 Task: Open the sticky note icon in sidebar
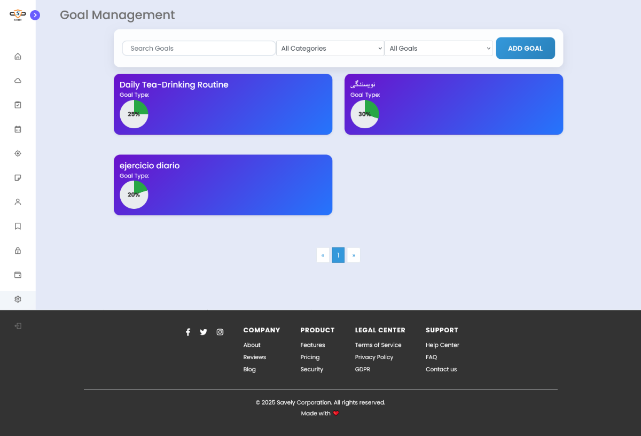(x=18, y=178)
